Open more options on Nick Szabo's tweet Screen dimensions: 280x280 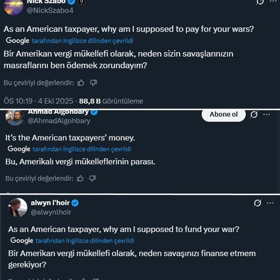[x=272, y=2]
